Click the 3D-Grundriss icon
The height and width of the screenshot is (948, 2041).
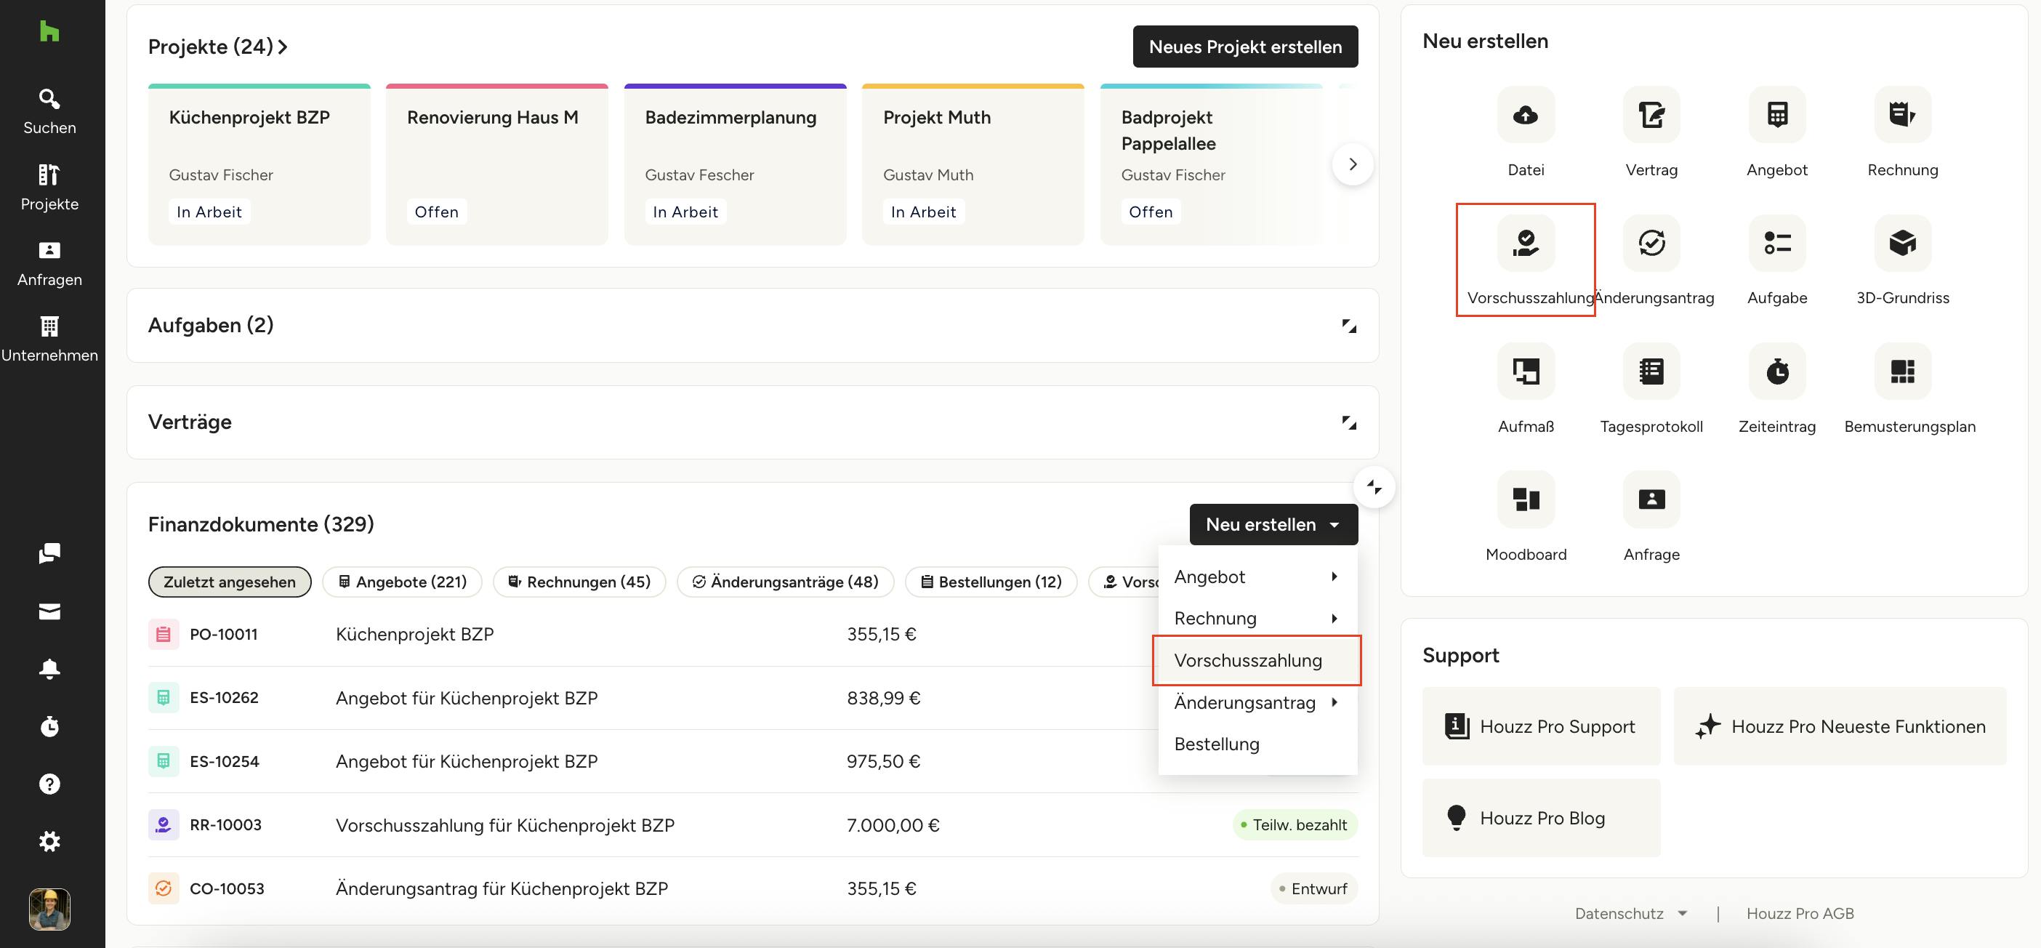[1902, 244]
